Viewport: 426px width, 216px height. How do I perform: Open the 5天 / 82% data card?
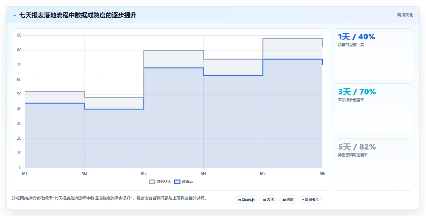tap(374, 165)
